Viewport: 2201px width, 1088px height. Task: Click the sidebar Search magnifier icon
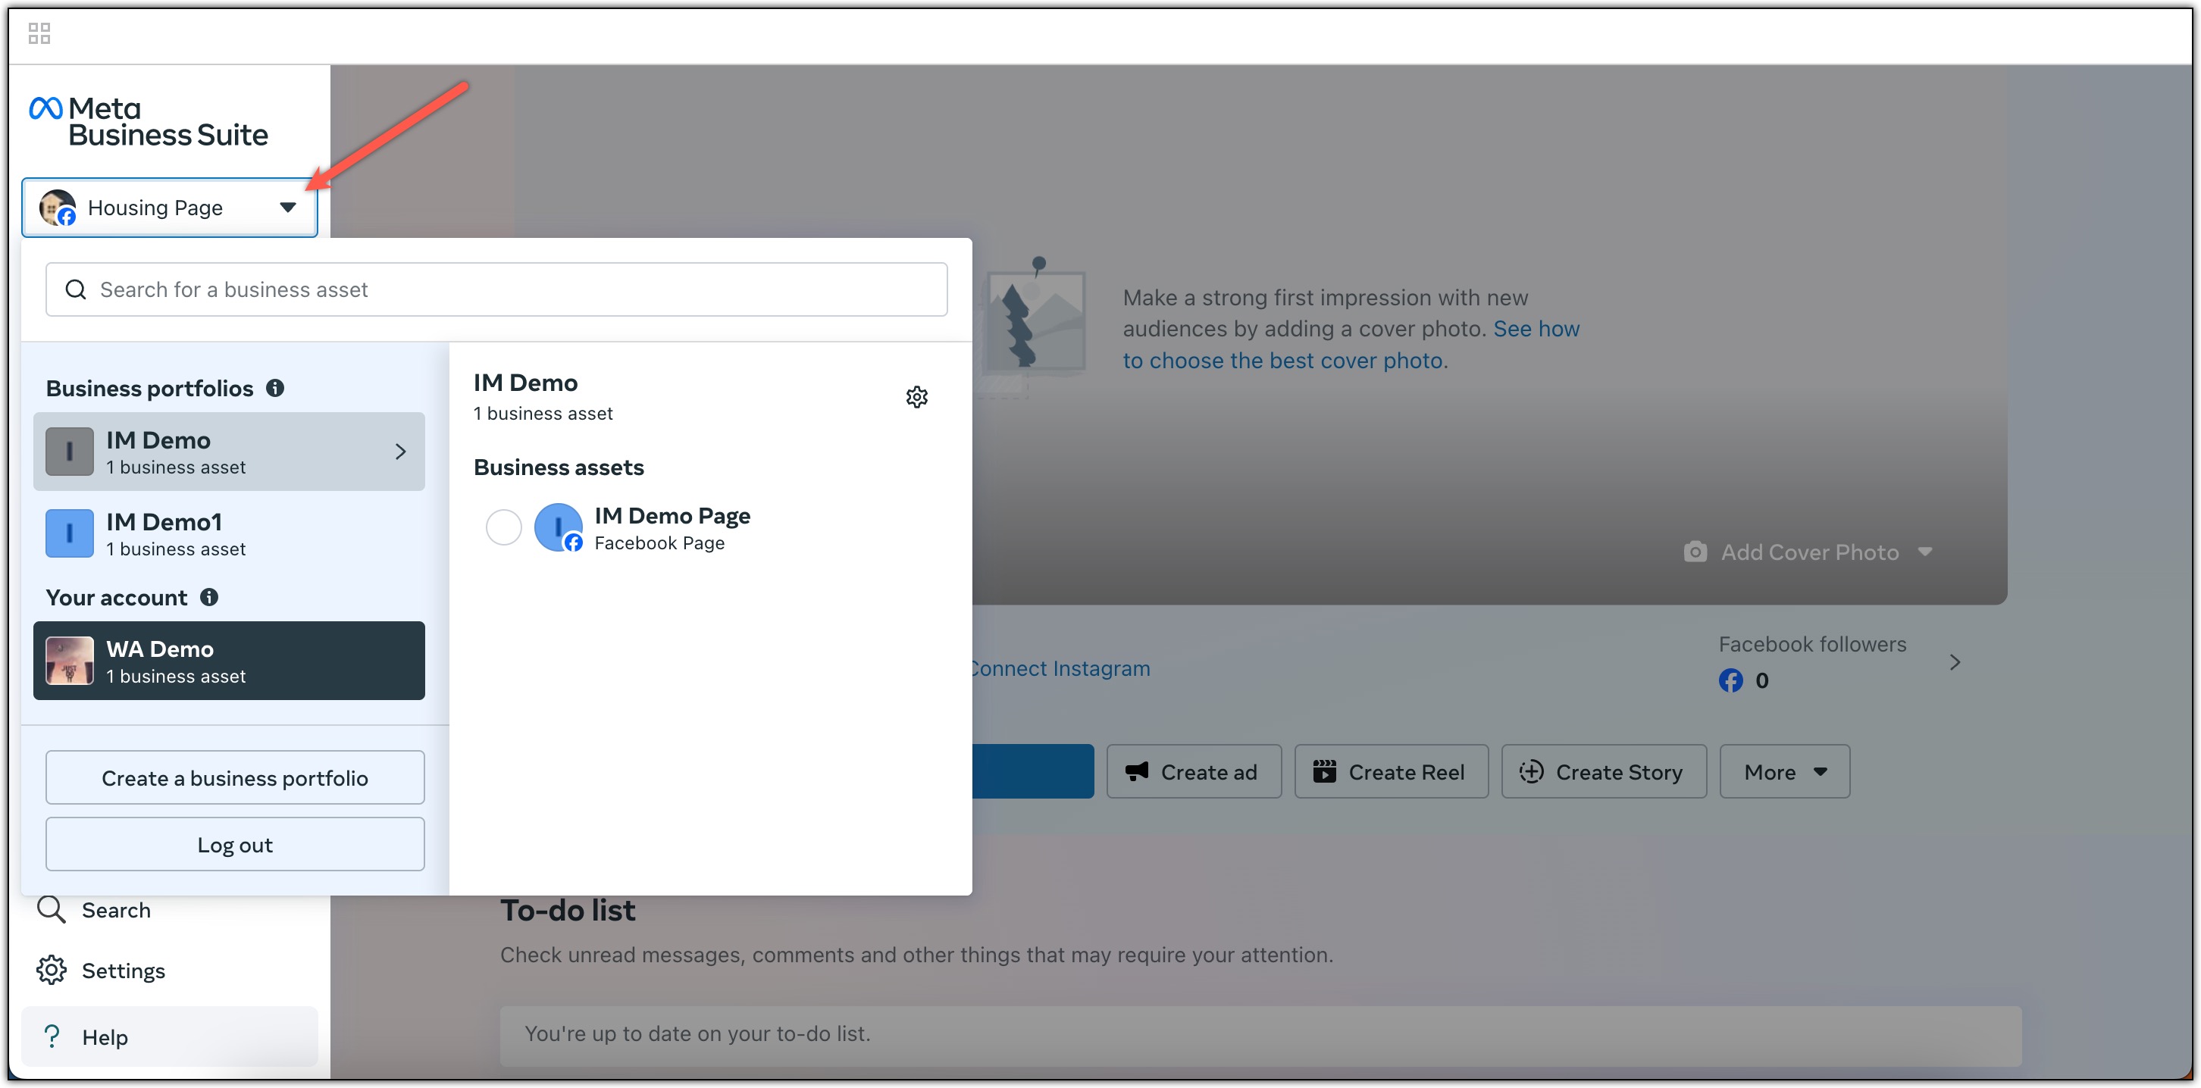coord(51,909)
